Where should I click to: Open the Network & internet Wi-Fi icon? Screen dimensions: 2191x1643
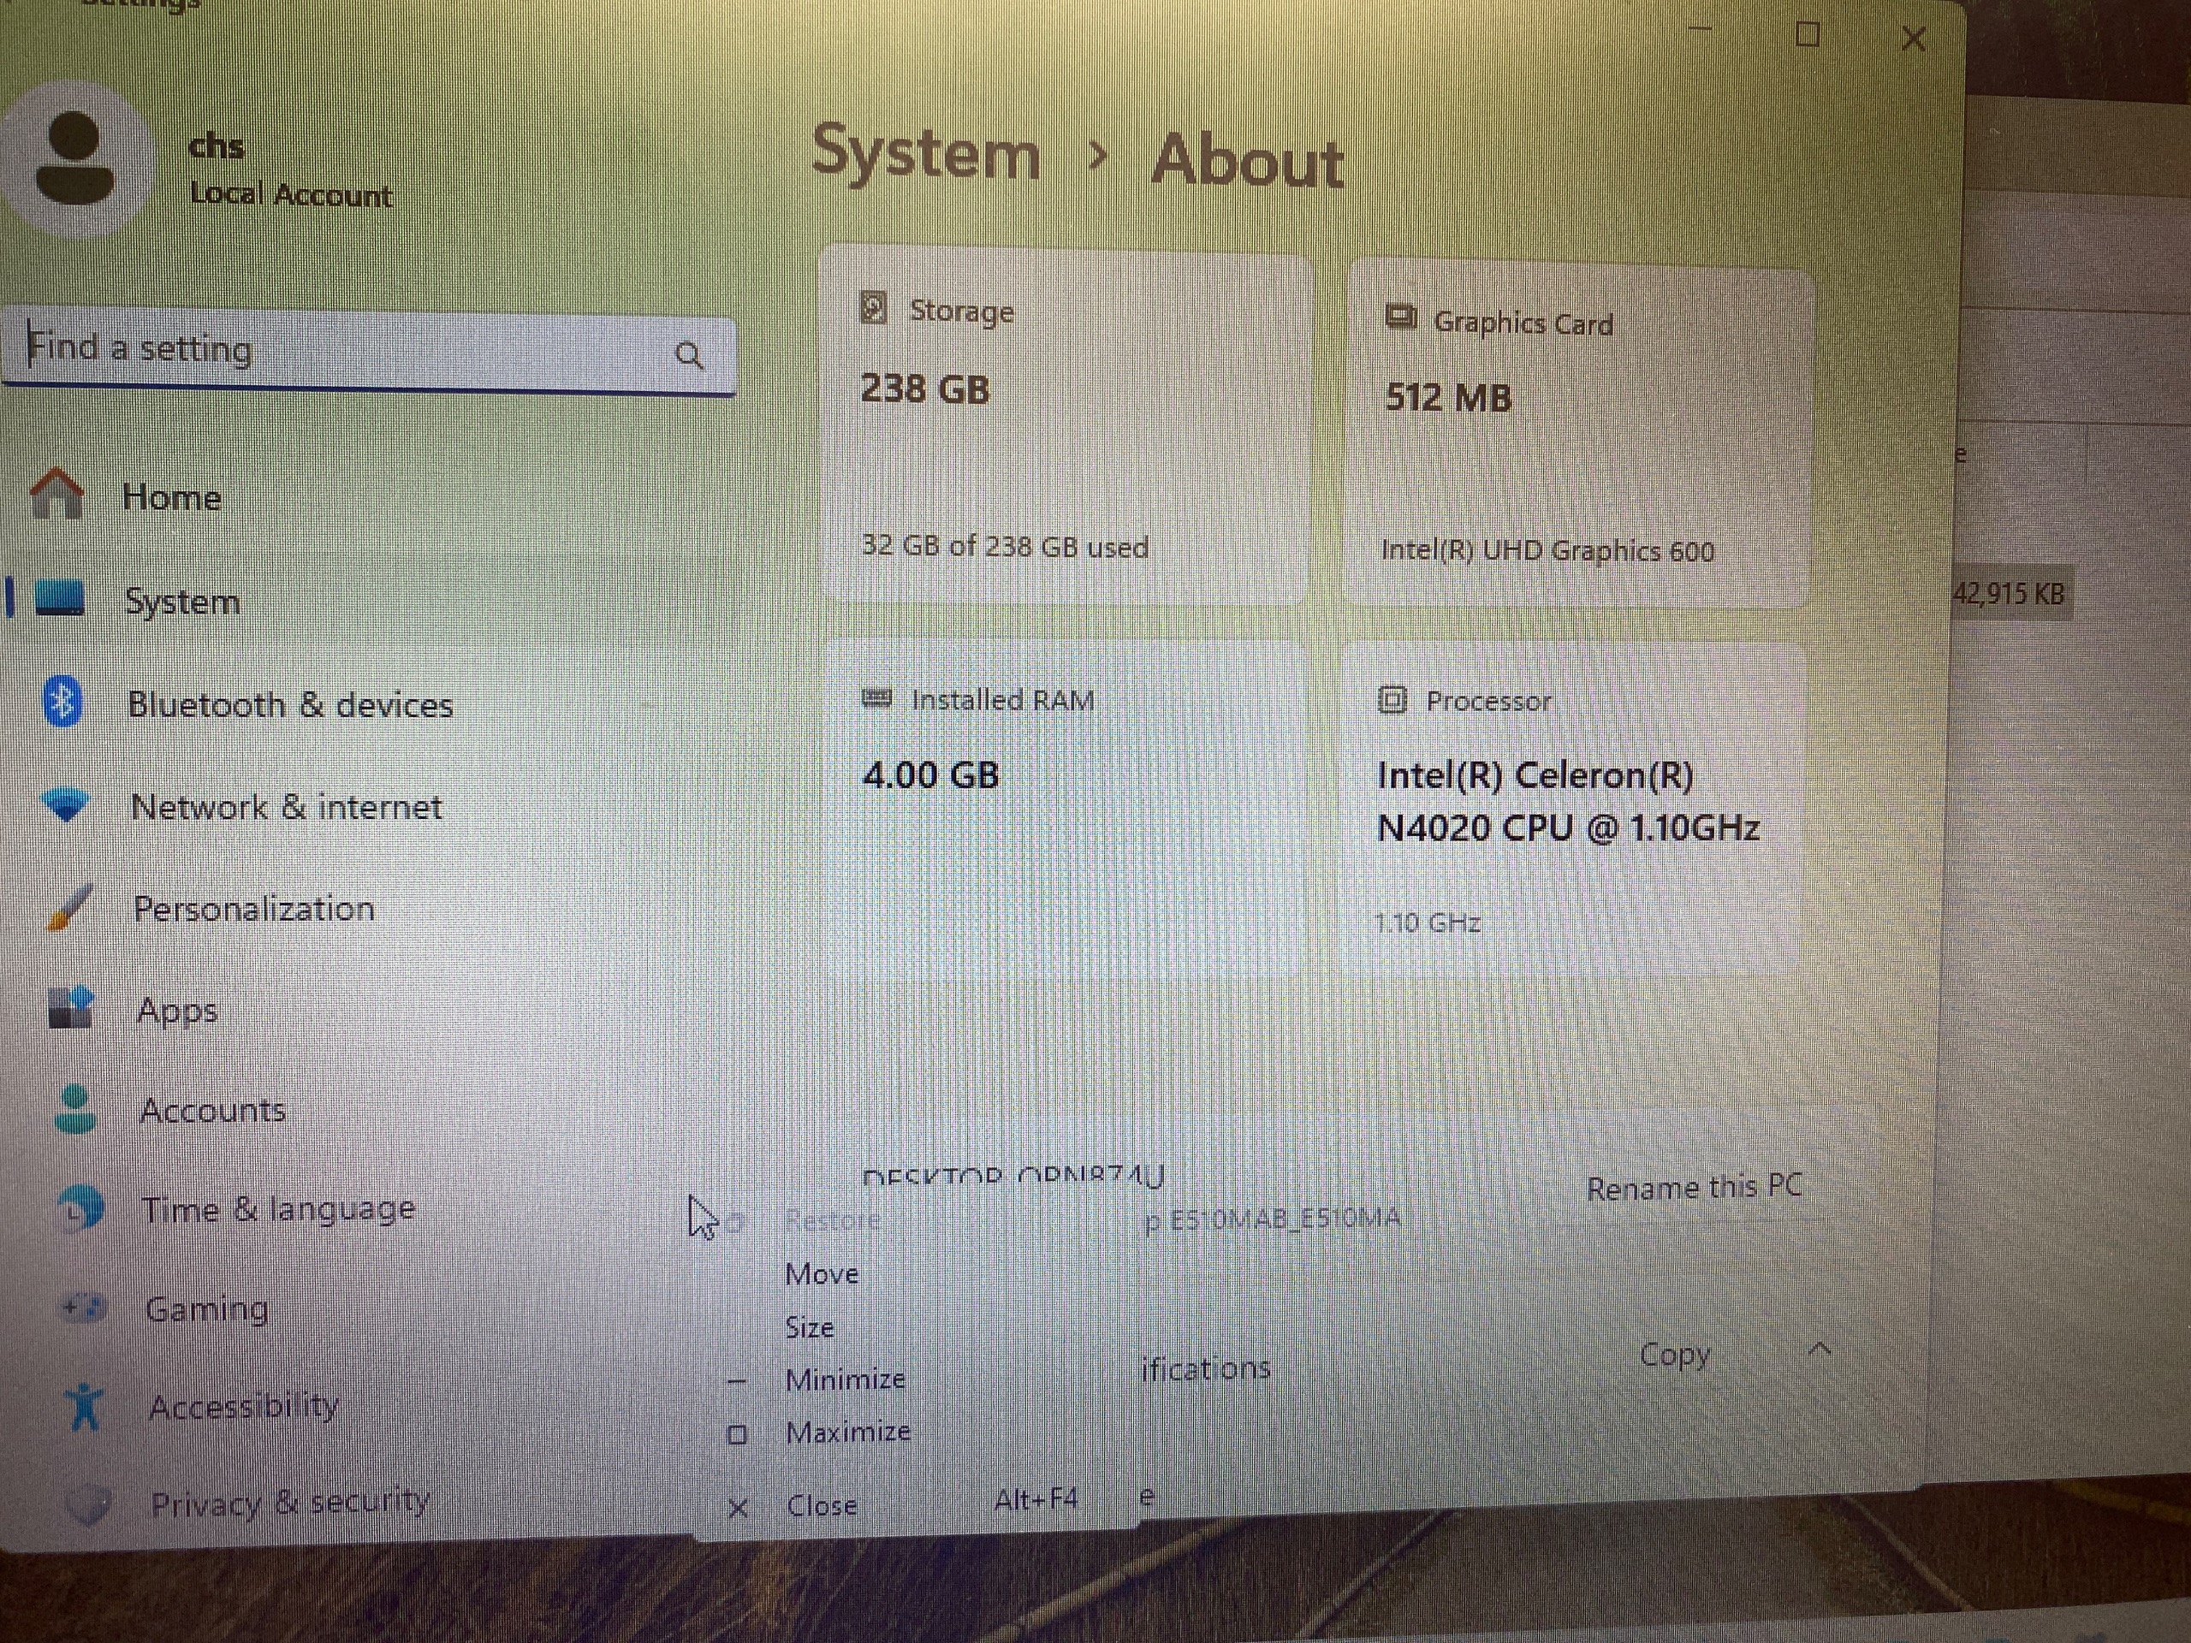point(67,804)
